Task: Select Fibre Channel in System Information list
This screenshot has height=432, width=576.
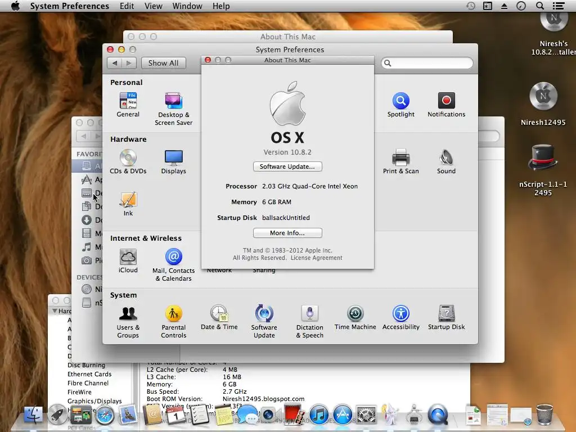Action: [88, 382]
